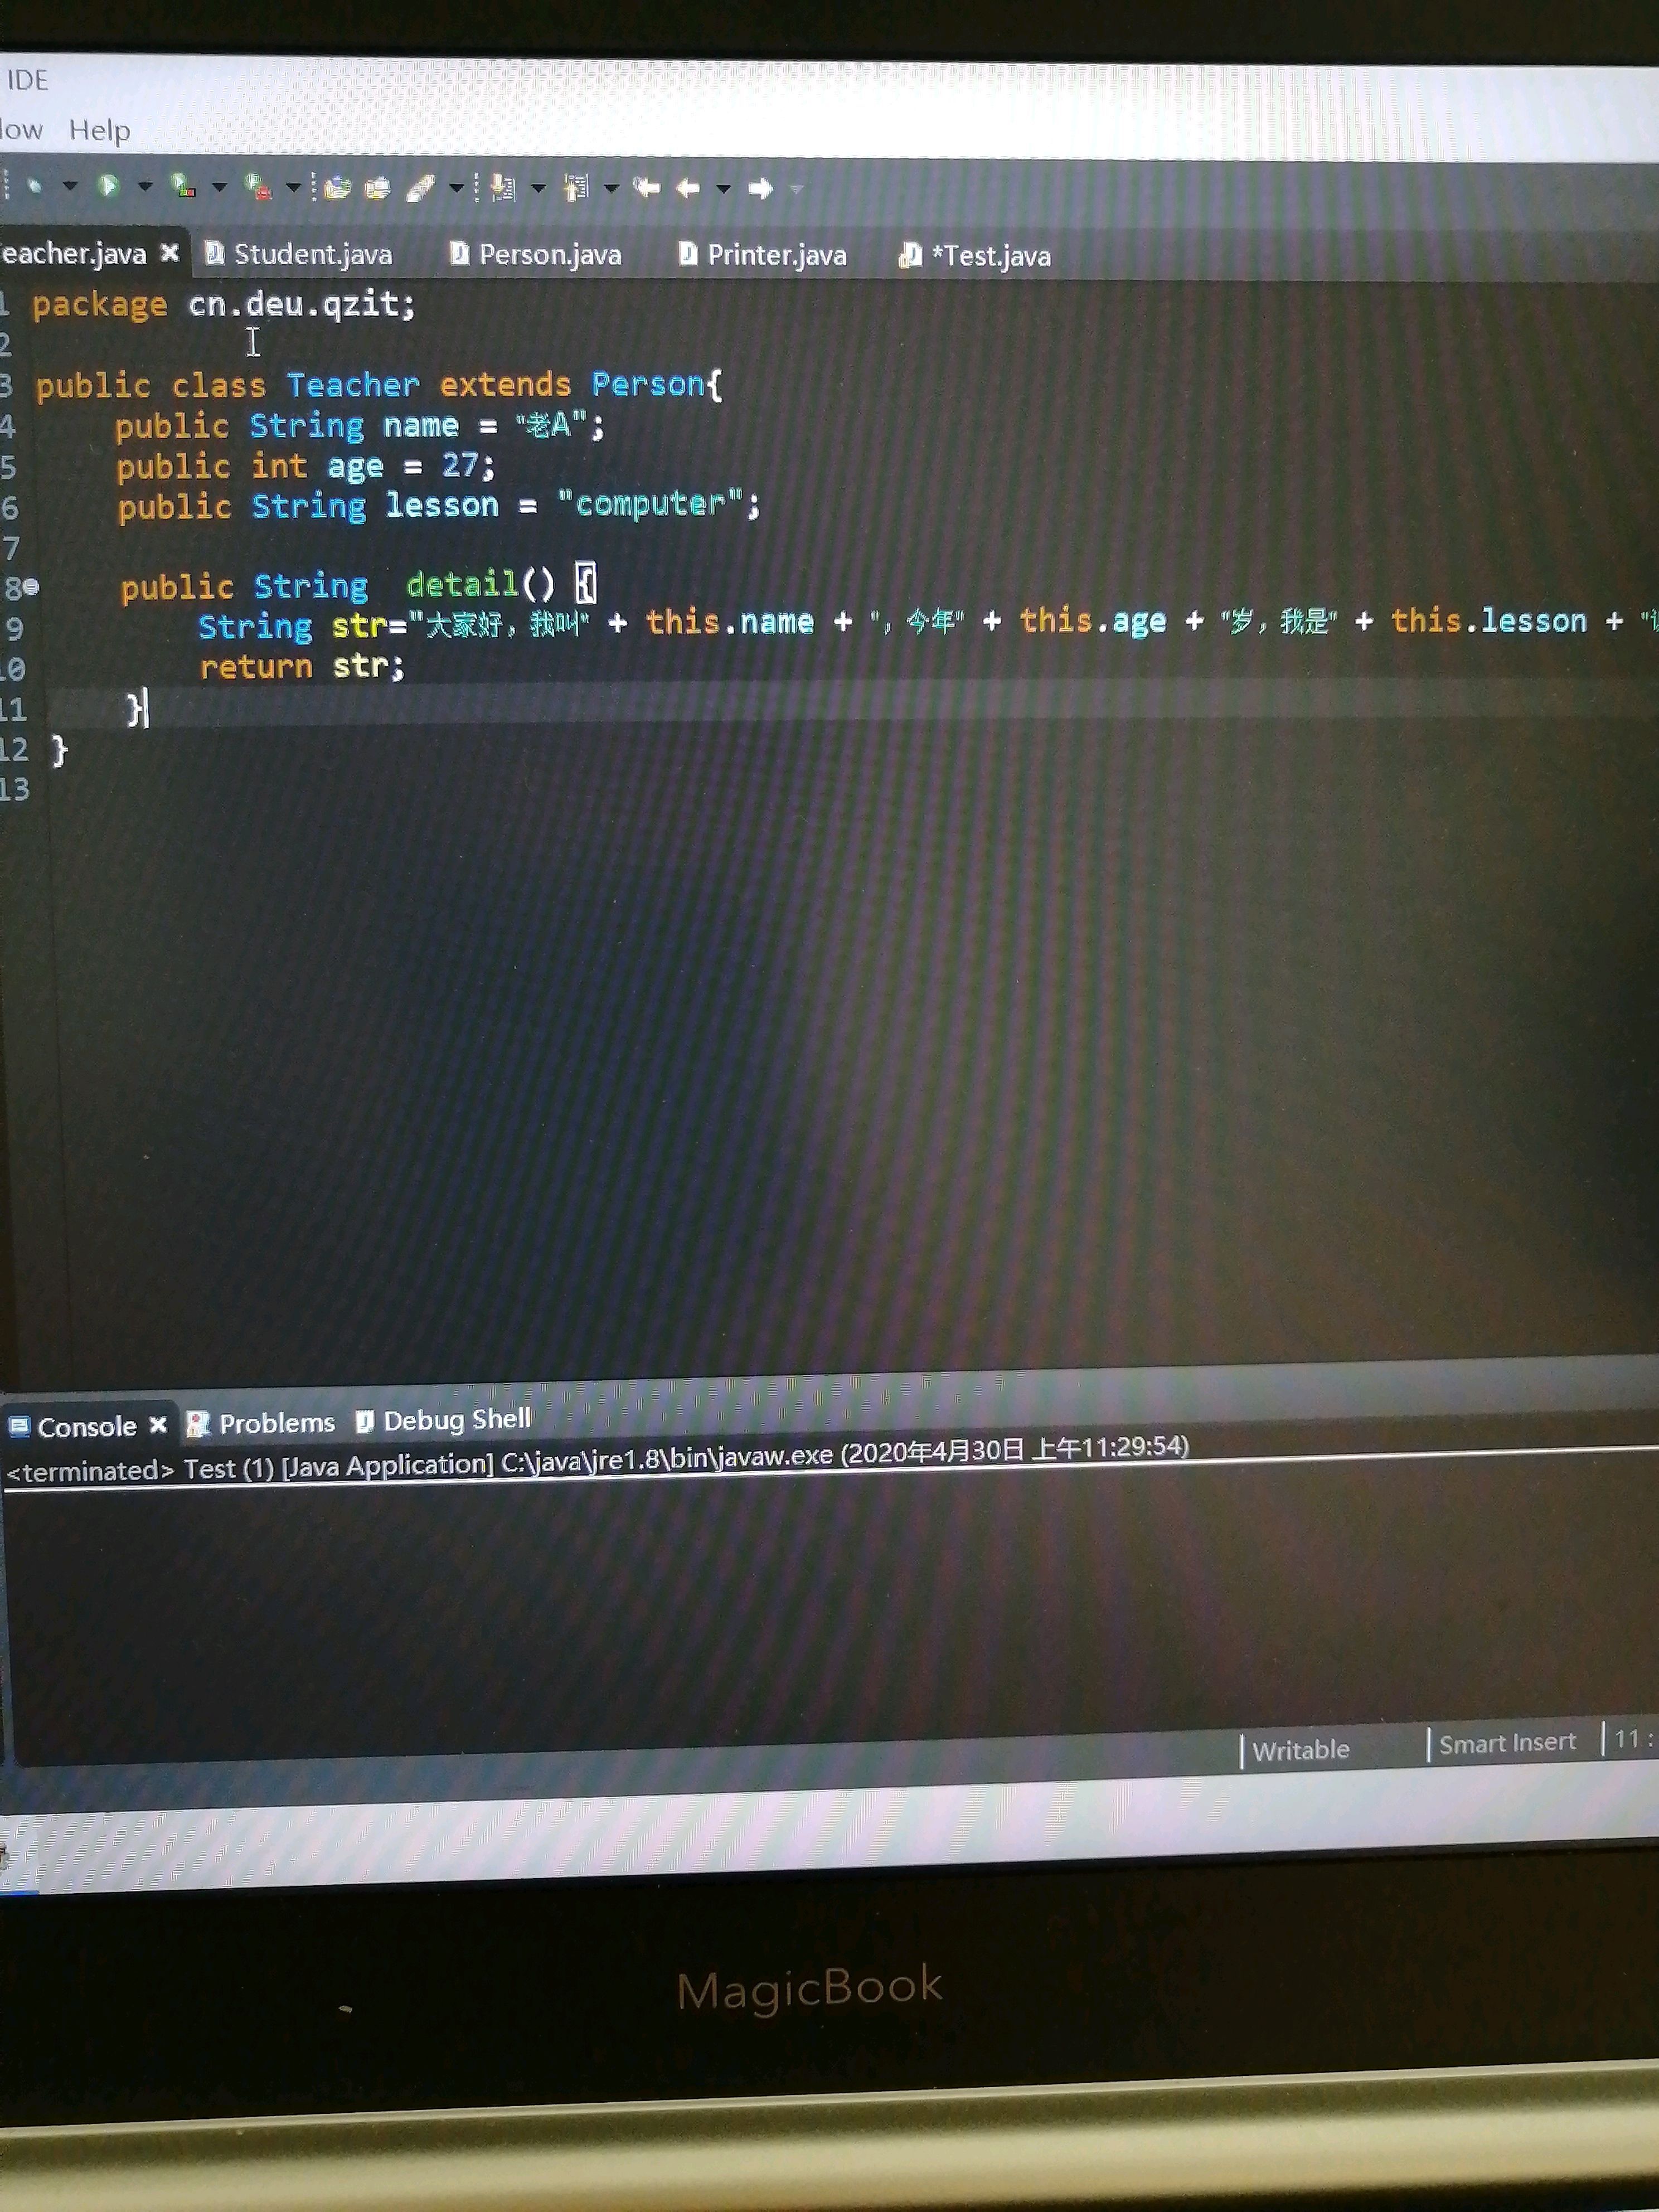Click the Previous Annotation icon
The width and height of the screenshot is (1659, 2212).
577,188
